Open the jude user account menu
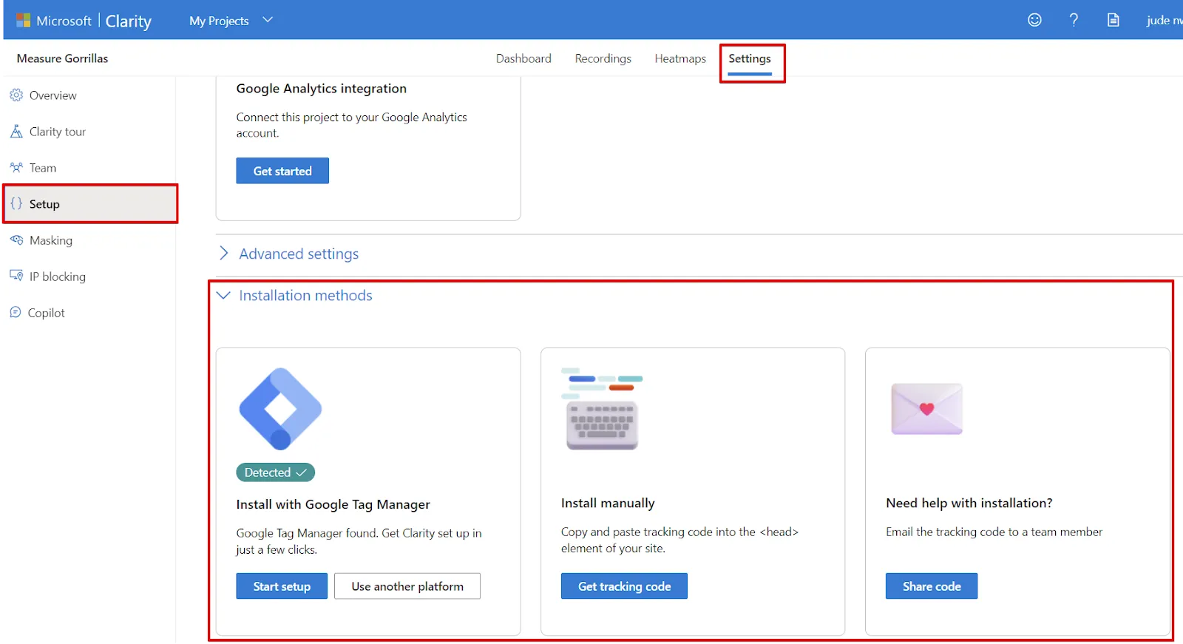This screenshot has height=644, width=1183. tap(1164, 20)
